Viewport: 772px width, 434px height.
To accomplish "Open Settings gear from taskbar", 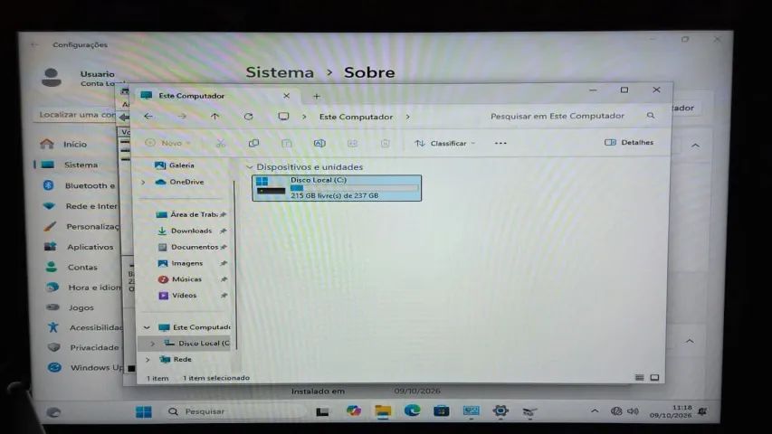I will tap(500, 410).
